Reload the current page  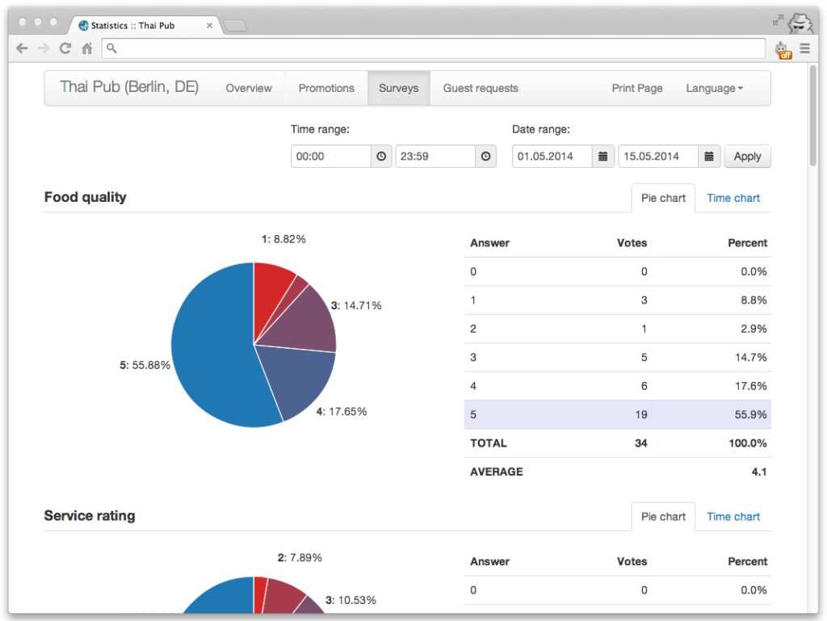[x=65, y=48]
